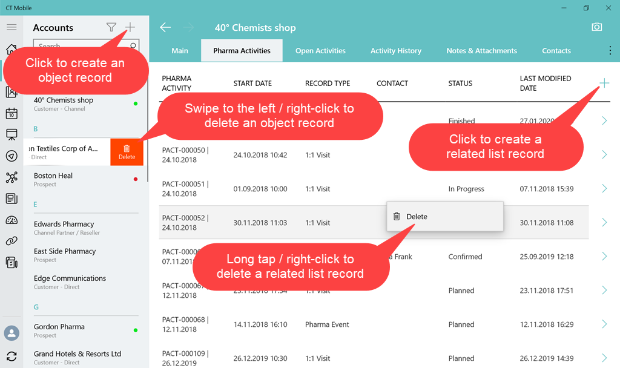The height and width of the screenshot is (368, 620).
Task: Open the Notes & Attachments tab
Action: click(x=481, y=51)
